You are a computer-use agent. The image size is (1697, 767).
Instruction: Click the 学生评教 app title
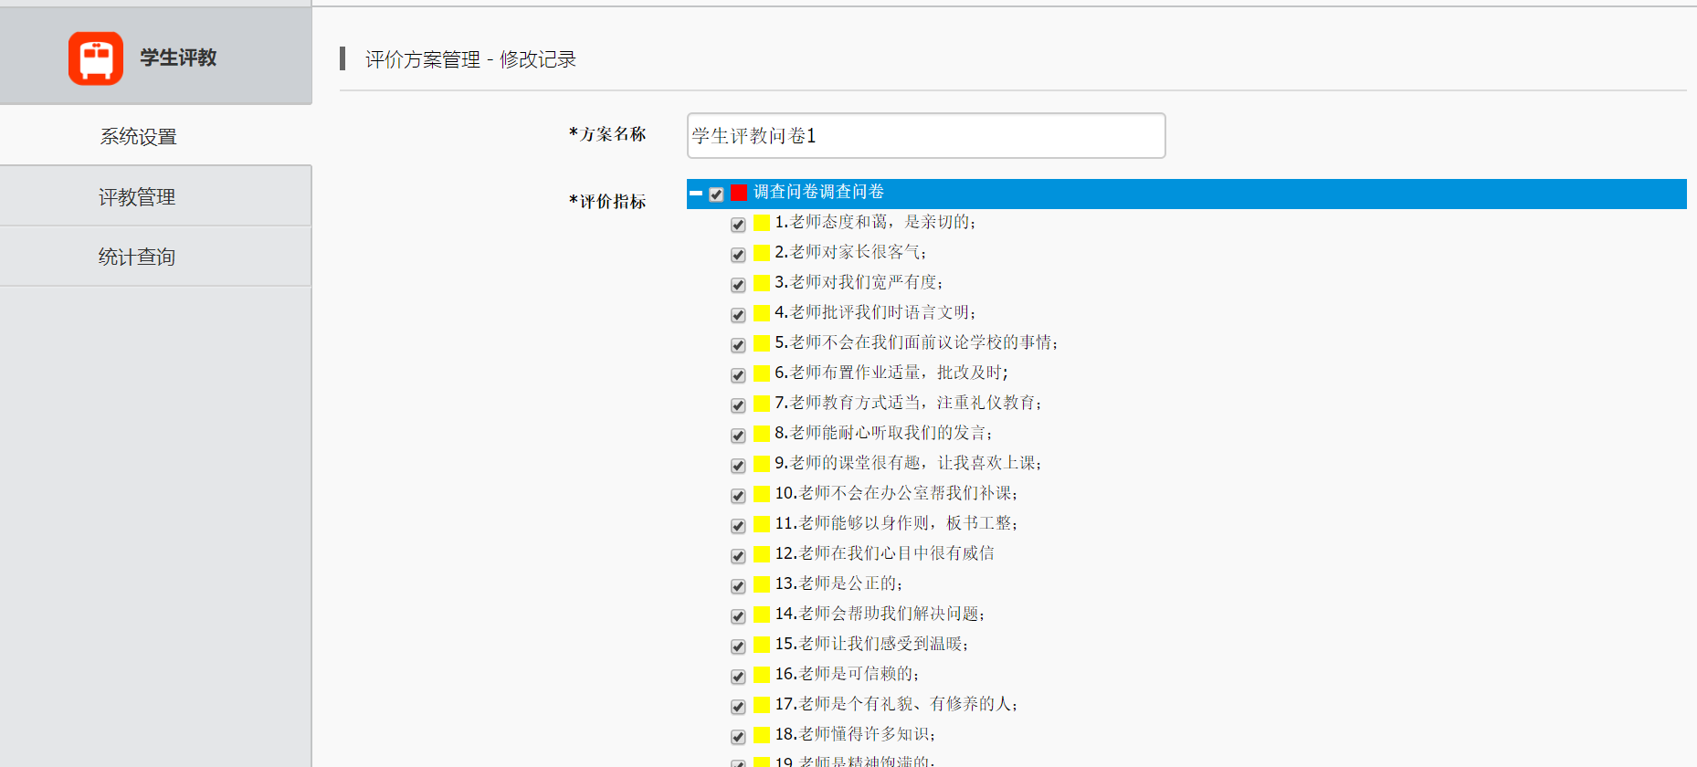tap(178, 58)
